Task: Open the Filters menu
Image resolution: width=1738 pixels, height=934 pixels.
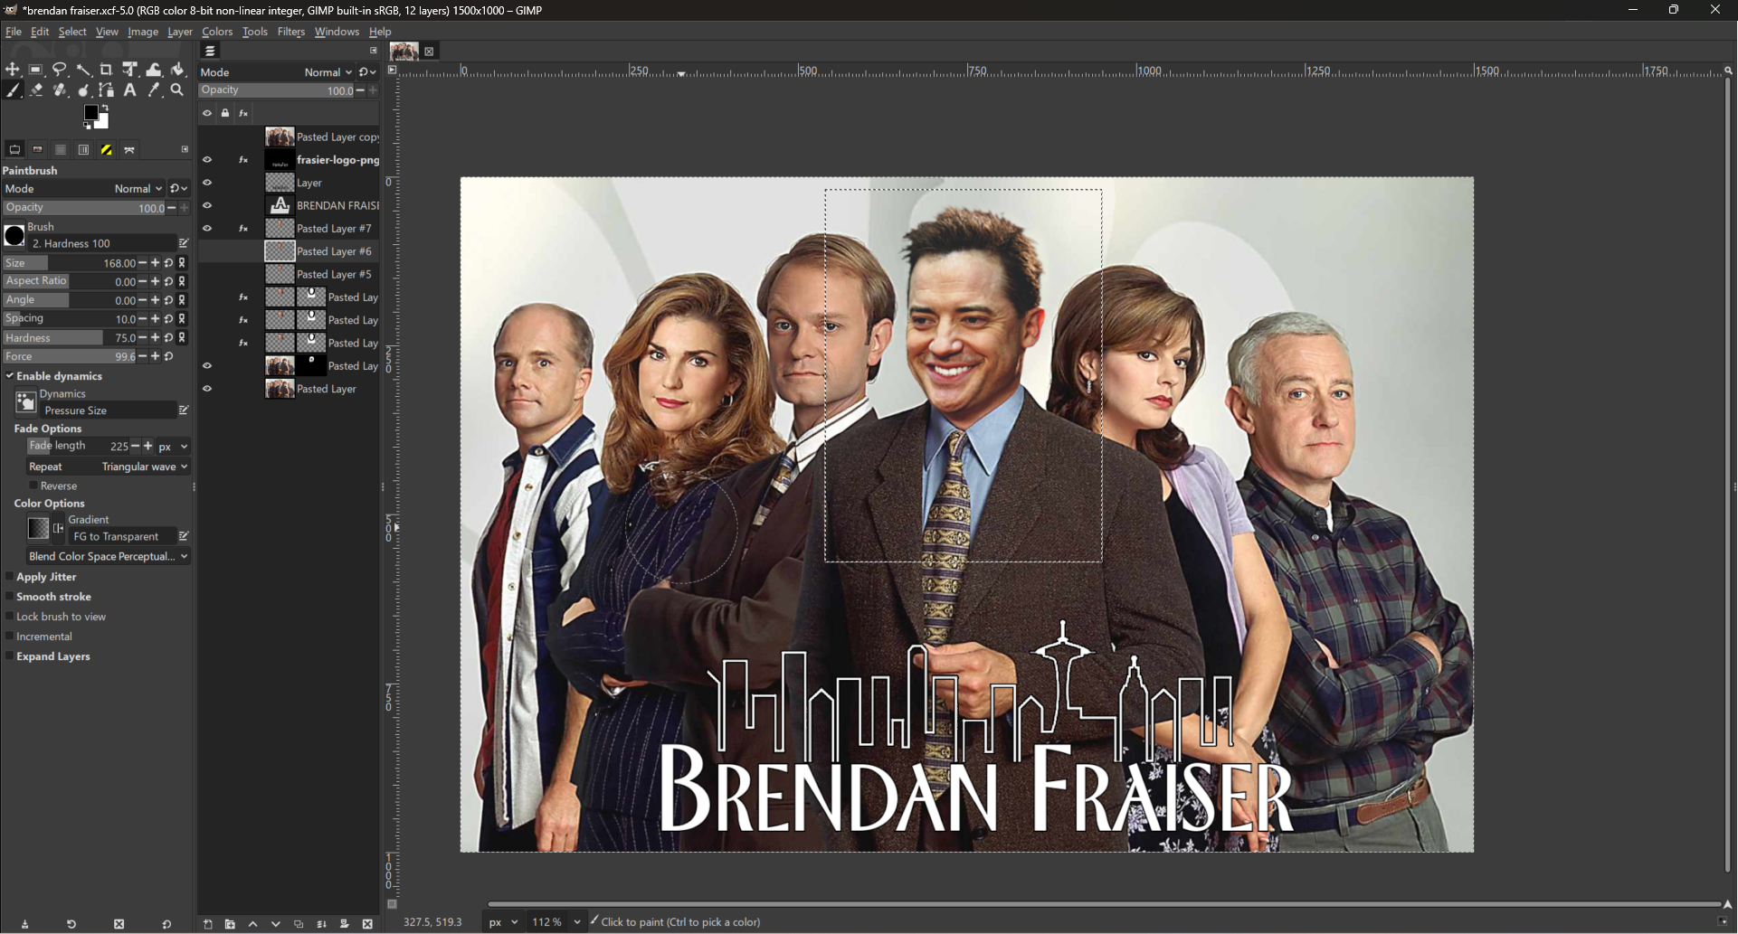Action: click(290, 32)
